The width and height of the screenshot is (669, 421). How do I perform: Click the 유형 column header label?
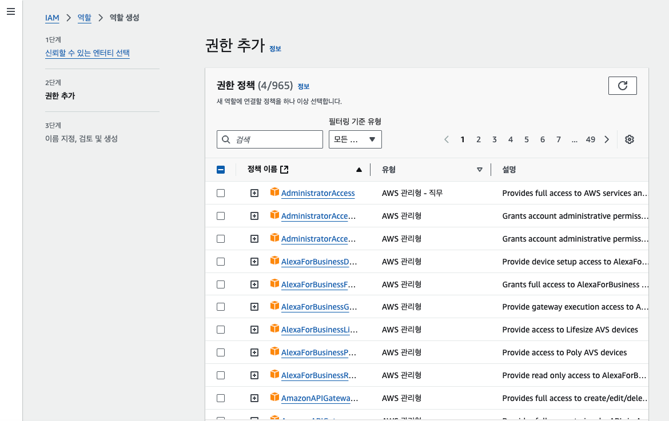point(389,170)
